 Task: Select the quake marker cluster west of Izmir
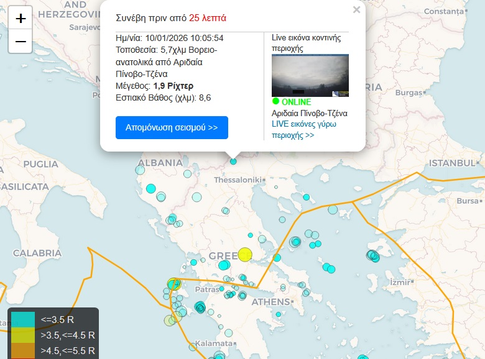(x=373, y=255)
